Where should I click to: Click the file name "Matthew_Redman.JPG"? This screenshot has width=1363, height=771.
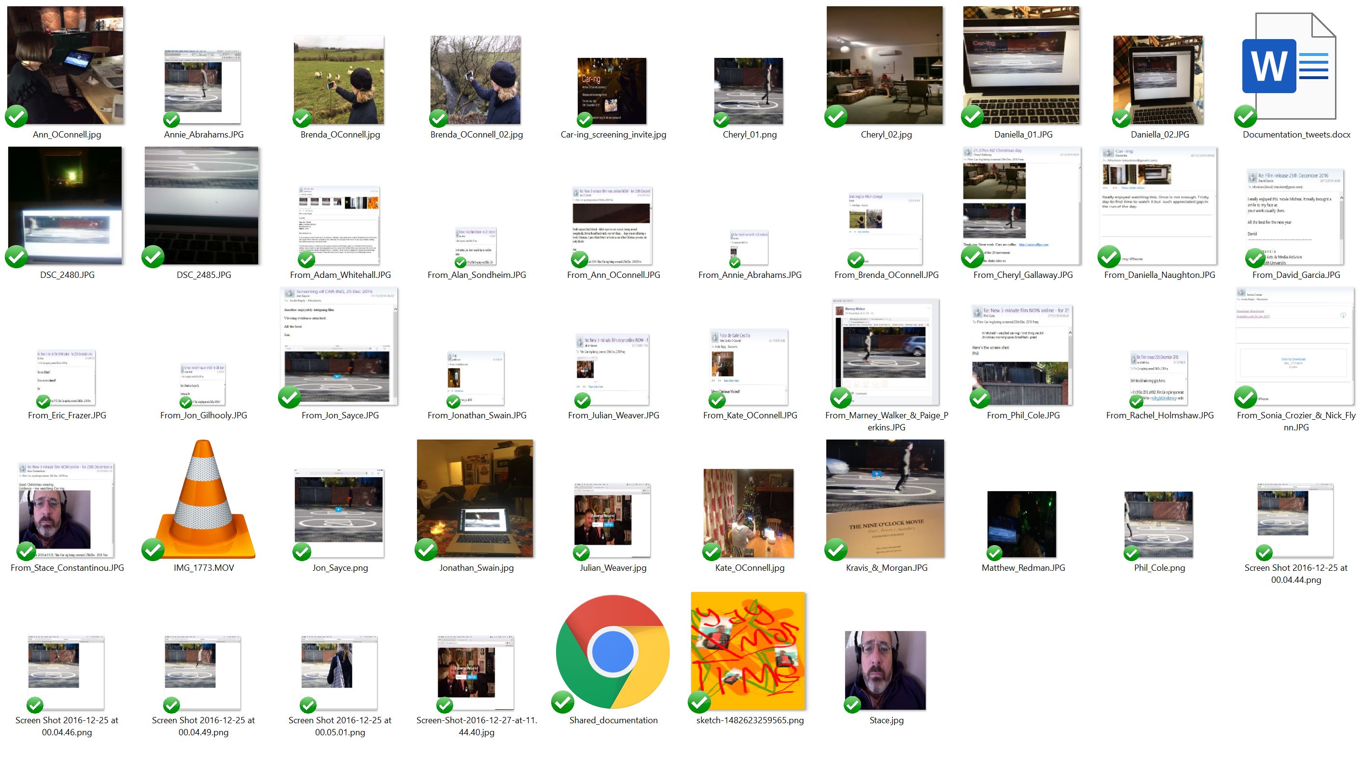(x=1023, y=568)
